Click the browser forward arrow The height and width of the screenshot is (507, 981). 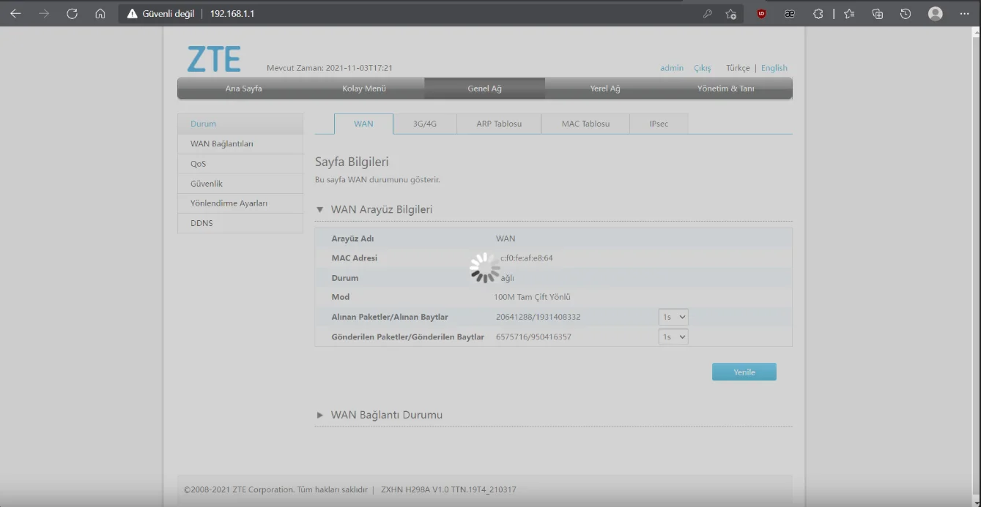(x=44, y=13)
